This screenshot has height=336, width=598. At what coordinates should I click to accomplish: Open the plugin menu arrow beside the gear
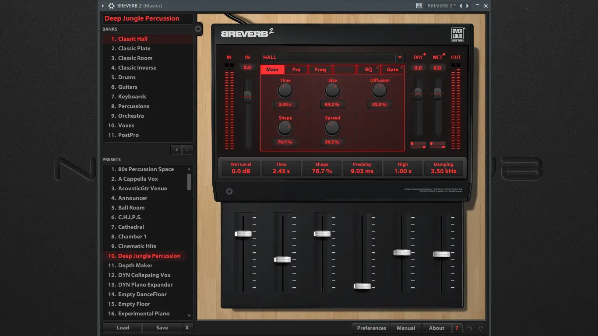coord(103,6)
